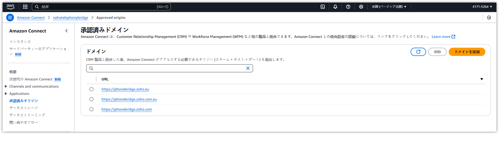Open the Learn more link
Screen dimensions: 499x142
(441, 37)
